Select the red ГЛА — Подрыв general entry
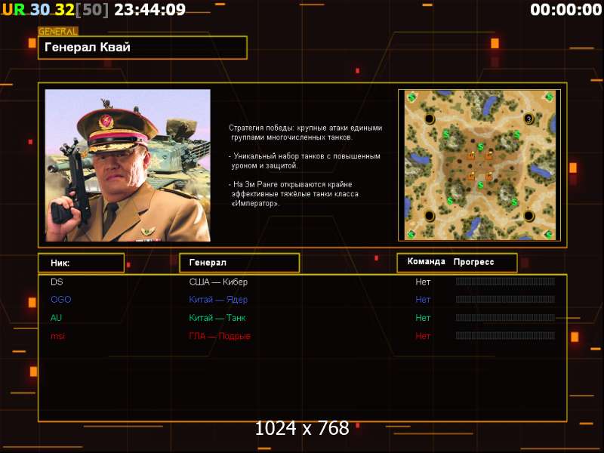Image resolution: width=604 pixels, height=453 pixels. coord(220,336)
